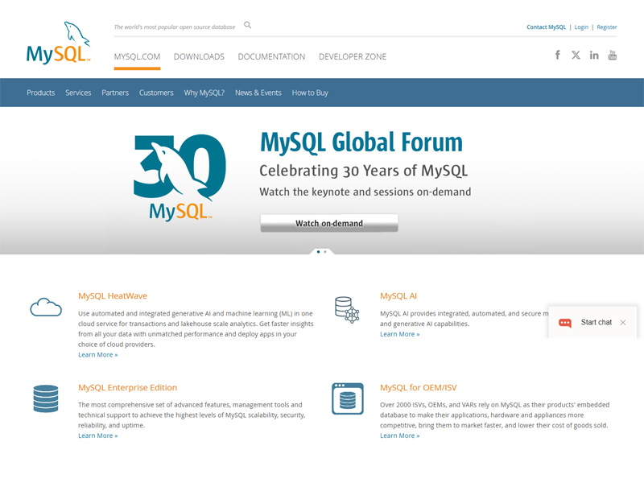Switch to the DOWNLOADS tab

[x=199, y=56]
